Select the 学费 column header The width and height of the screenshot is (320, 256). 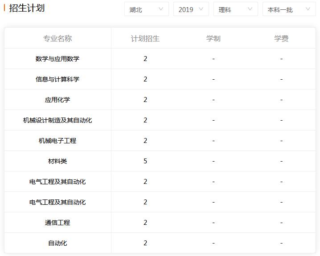281,38
